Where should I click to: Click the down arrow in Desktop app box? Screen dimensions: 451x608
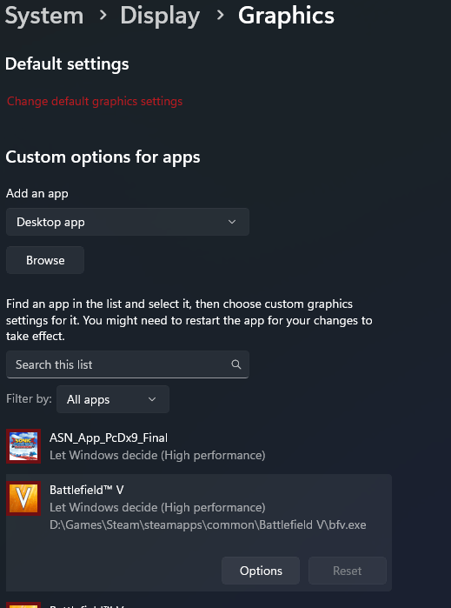tap(232, 222)
